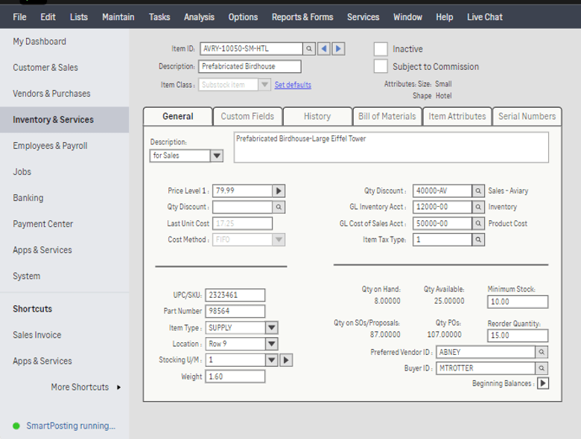The image size is (581, 439).
Task: Switch to the Custom Fields tab
Action: [x=247, y=116]
